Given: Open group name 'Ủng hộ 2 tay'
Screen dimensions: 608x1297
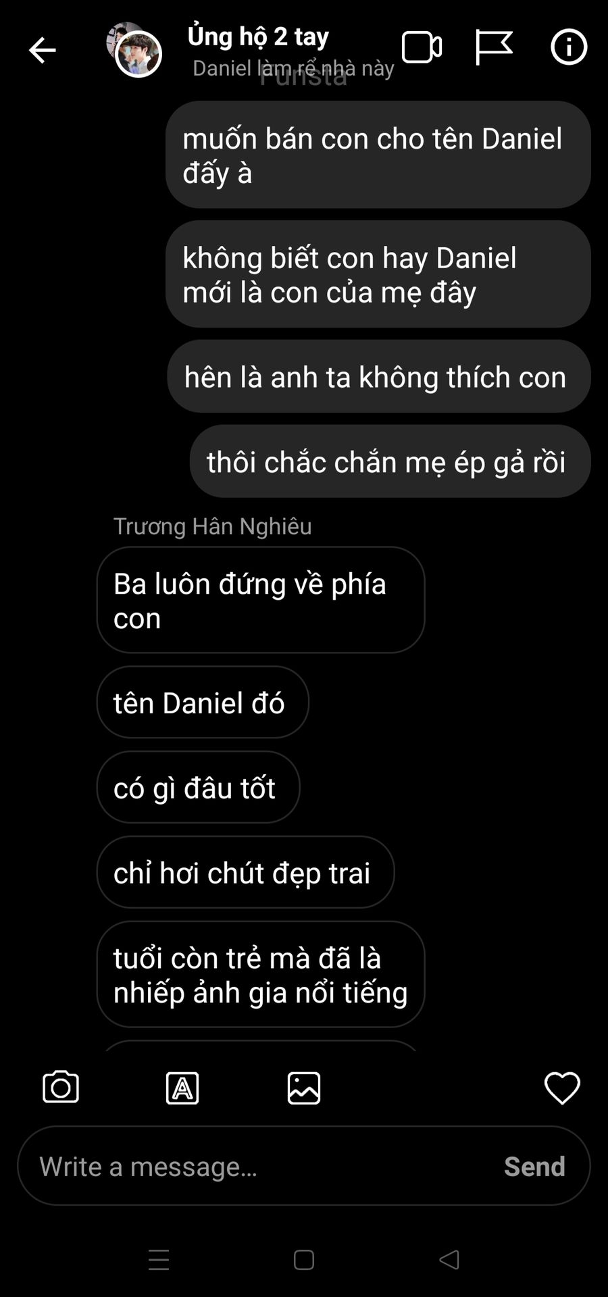Looking at the screenshot, I should coord(258,36).
